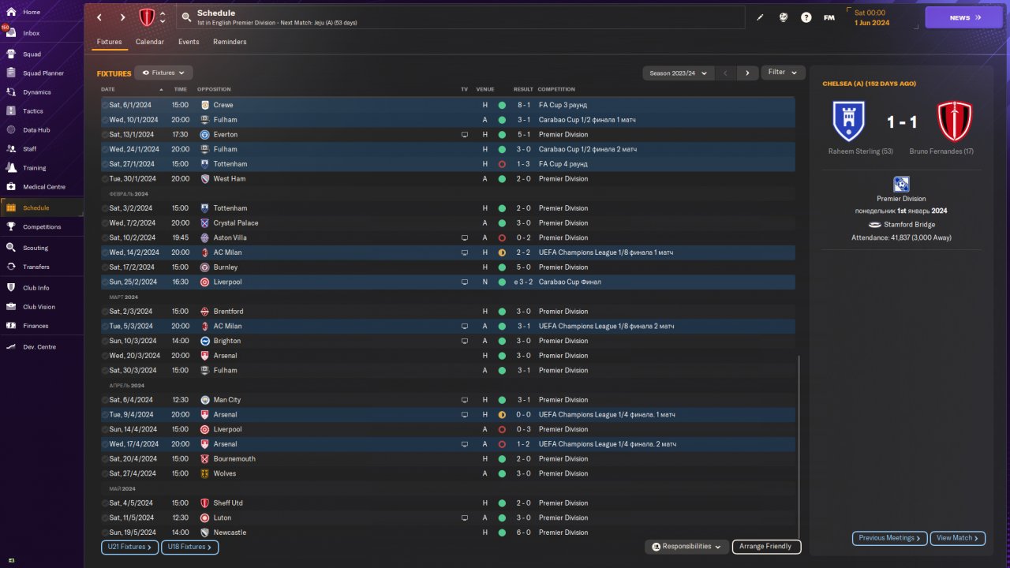Open the Data Hub icon

(x=11, y=130)
